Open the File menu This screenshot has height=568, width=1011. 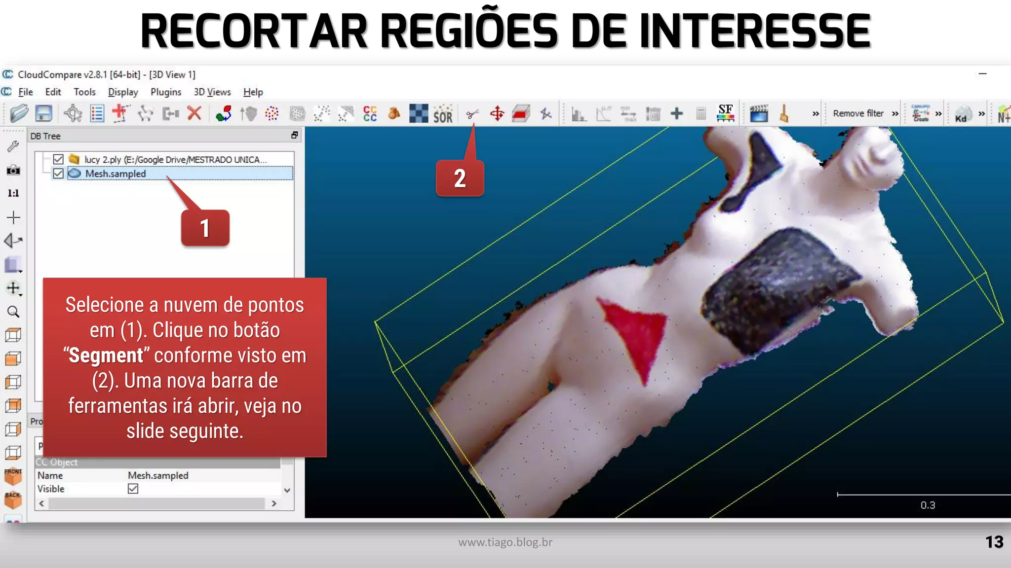26,92
